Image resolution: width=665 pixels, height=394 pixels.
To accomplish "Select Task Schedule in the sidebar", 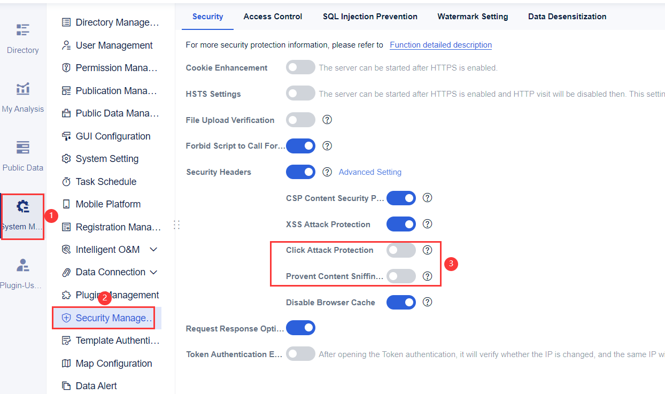I will (106, 181).
